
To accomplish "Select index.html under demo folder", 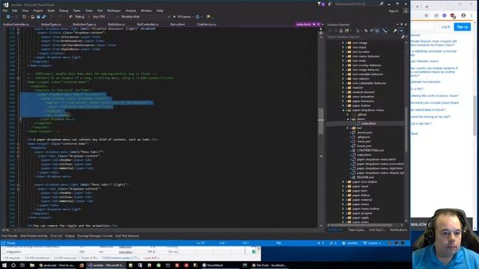I will pyautogui.click(x=368, y=123).
